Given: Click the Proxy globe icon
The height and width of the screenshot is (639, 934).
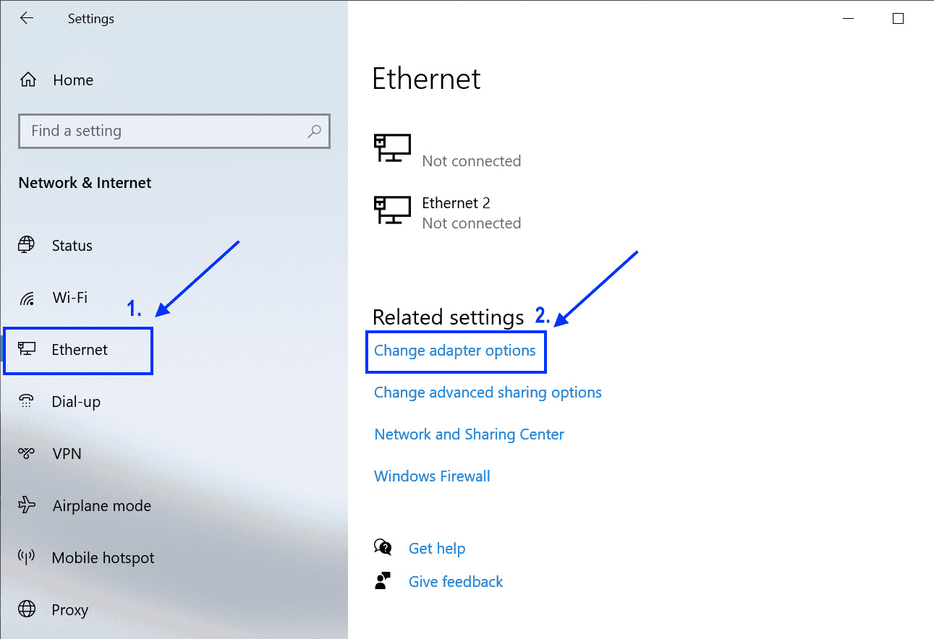Looking at the screenshot, I should (27, 609).
